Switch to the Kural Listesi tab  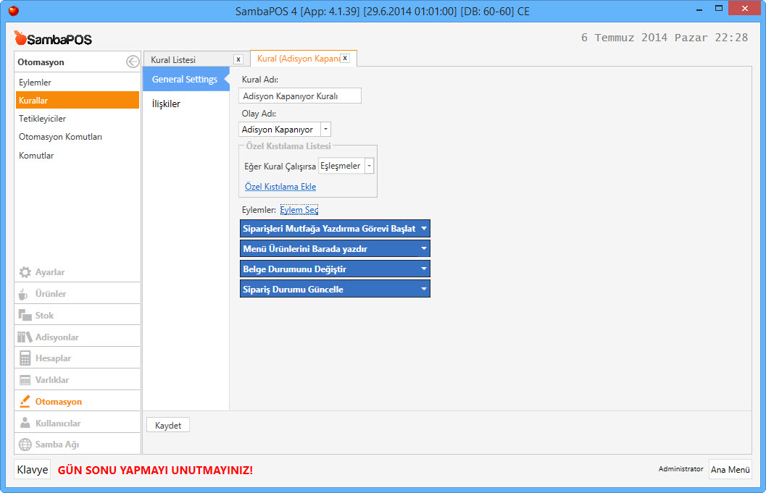coord(173,59)
